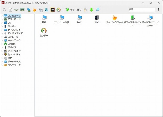
Task: Expand the ストレージ tree node
Action: [x=2, y=37]
